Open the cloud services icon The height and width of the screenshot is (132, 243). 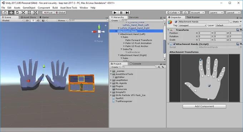click(x=185, y=13)
